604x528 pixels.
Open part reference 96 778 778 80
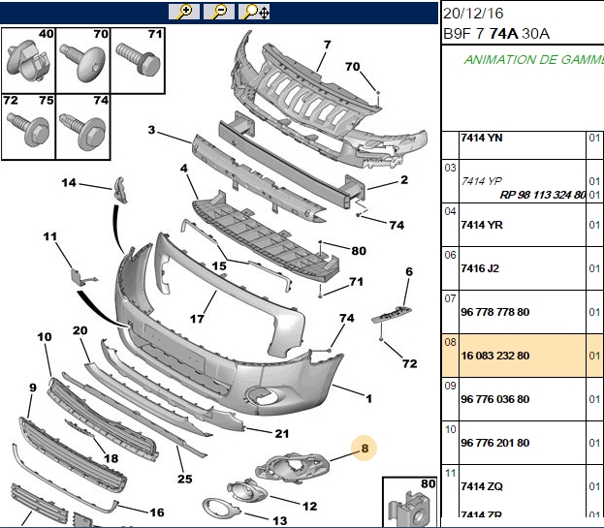495,312
